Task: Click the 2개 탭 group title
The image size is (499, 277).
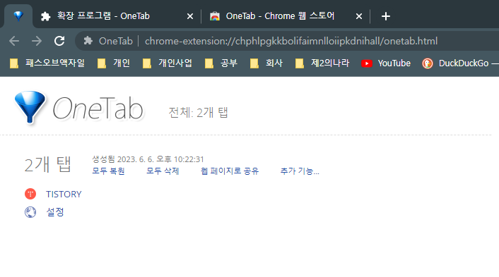Action: tap(48, 164)
